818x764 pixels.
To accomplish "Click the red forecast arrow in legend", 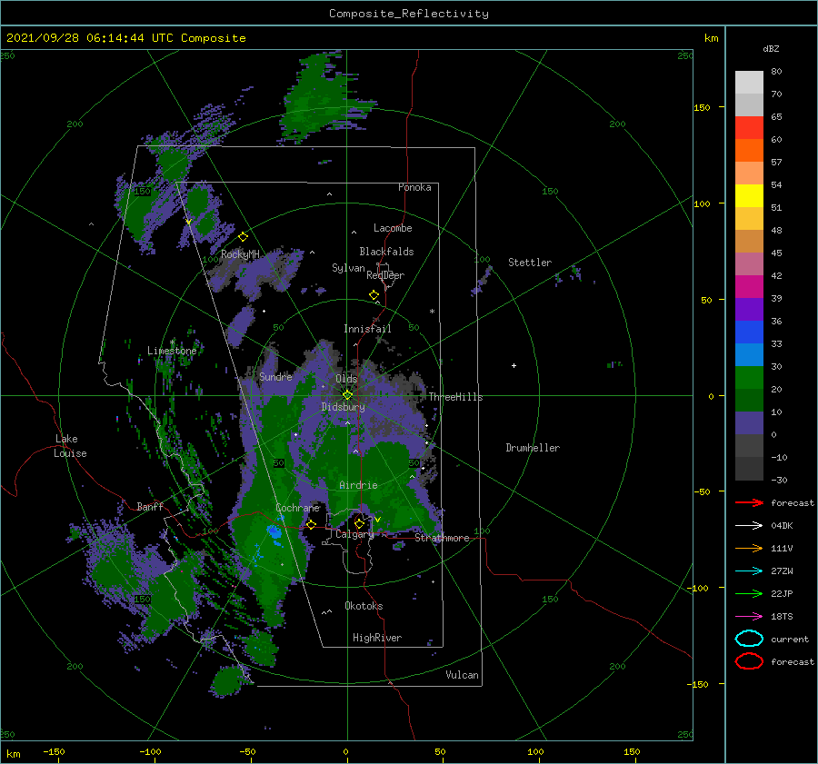I will 749,502.
